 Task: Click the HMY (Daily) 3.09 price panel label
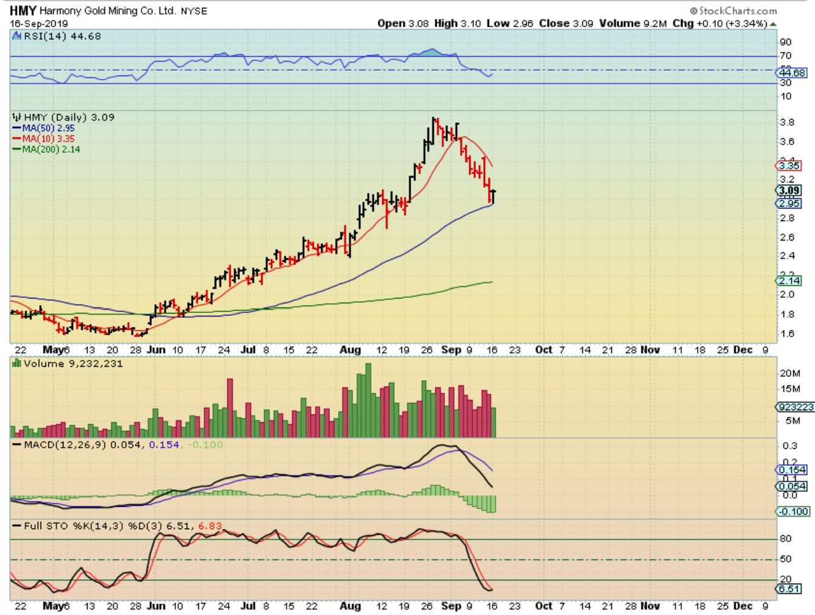pos(69,117)
